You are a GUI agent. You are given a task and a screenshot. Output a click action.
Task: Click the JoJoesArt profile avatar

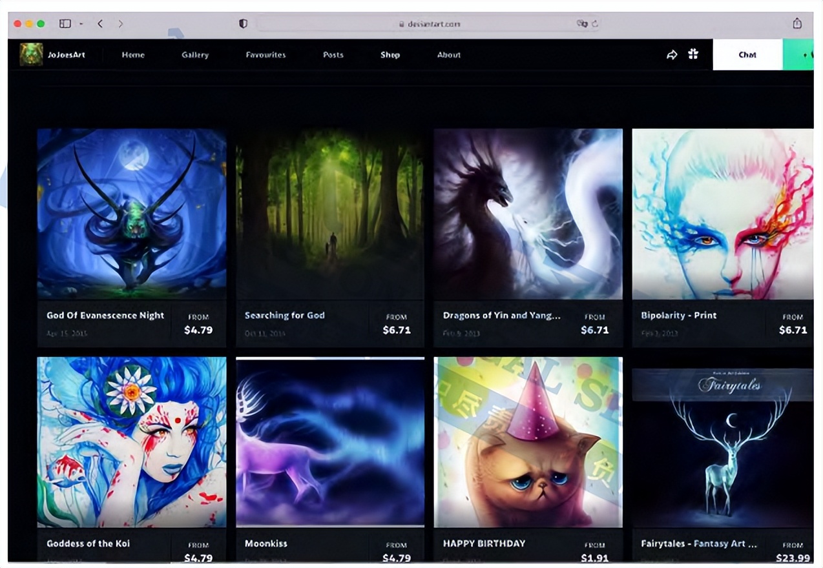coord(31,55)
